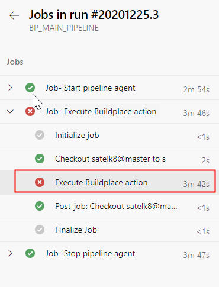Click gray status icon beside Finalize Job

tap(40, 230)
